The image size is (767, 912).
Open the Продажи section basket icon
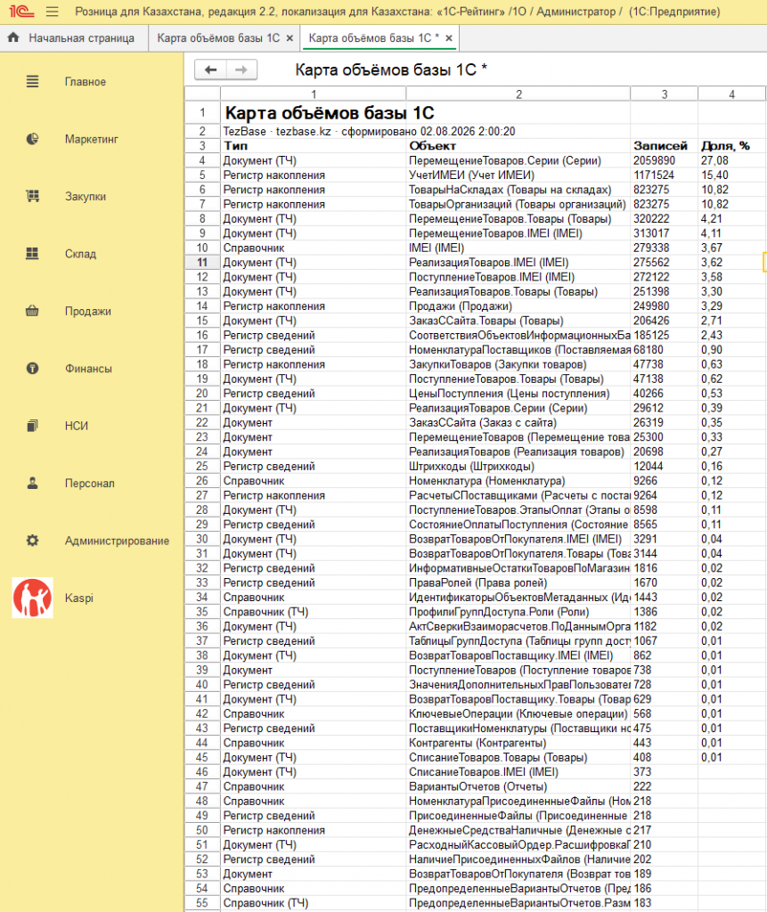click(x=33, y=311)
